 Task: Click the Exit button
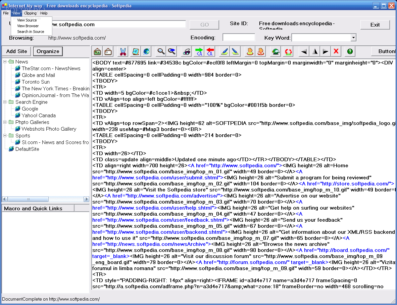point(375,25)
